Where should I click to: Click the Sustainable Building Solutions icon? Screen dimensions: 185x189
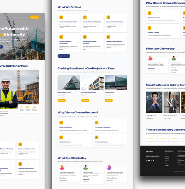85,37
